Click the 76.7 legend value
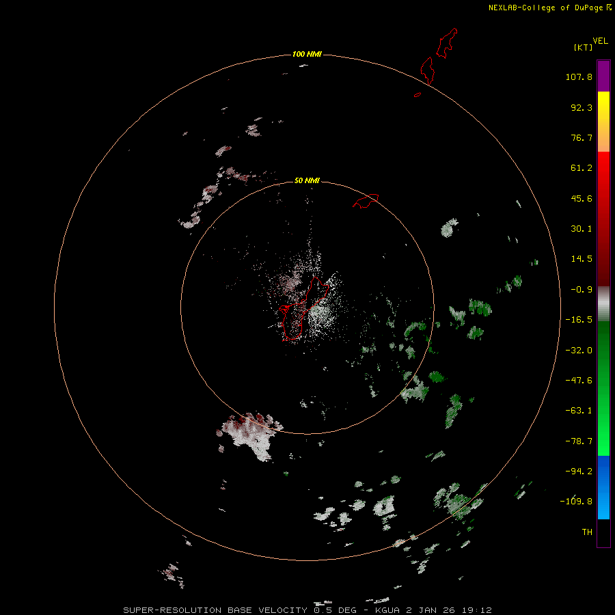The width and height of the screenshot is (615, 615). click(x=582, y=137)
